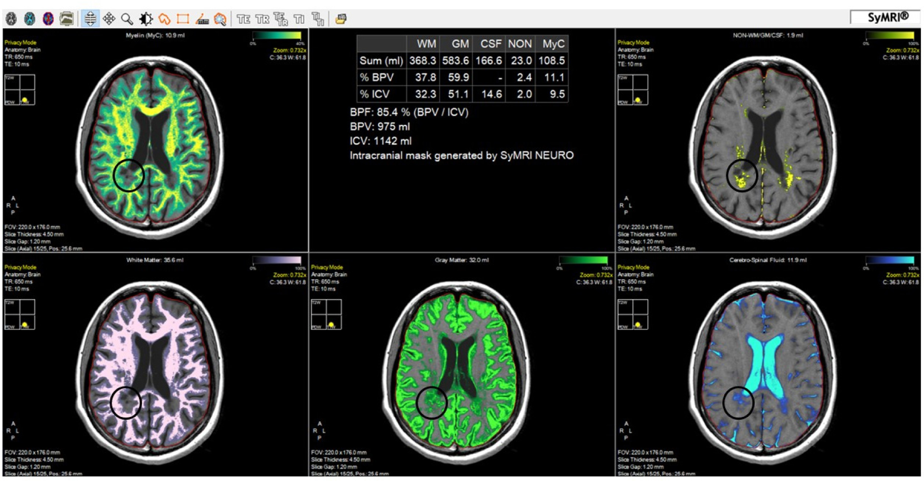Select the rectangle ROI tool

[x=183, y=19]
